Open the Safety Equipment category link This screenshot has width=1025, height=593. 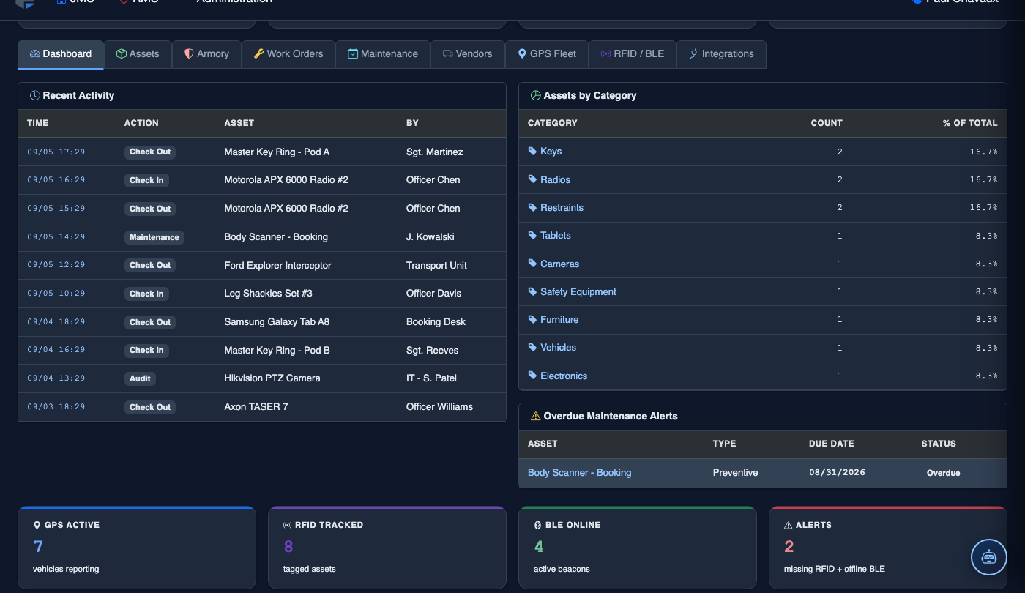pyautogui.click(x=578, y=292)
